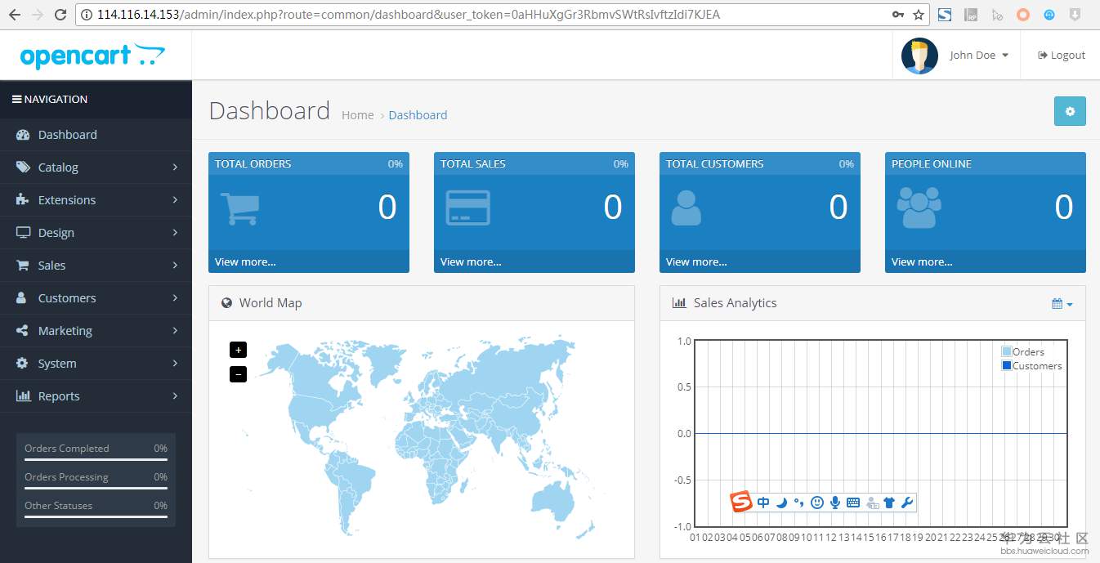Click the blue S browser extension icon
Image resolution: width=1100 pixels, height=563 pixels.
pos(945,15)
